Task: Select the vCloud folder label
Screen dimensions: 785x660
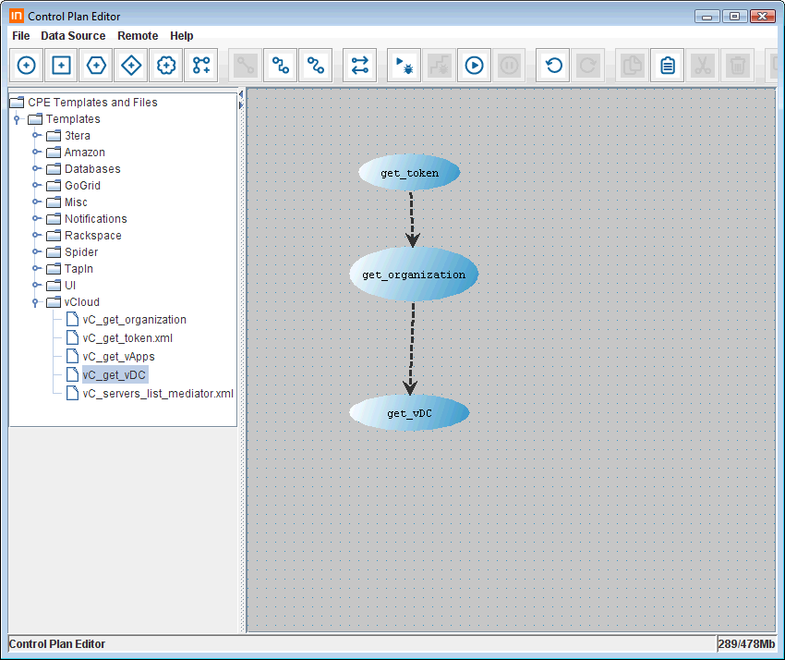Action: tap(82, 301)
